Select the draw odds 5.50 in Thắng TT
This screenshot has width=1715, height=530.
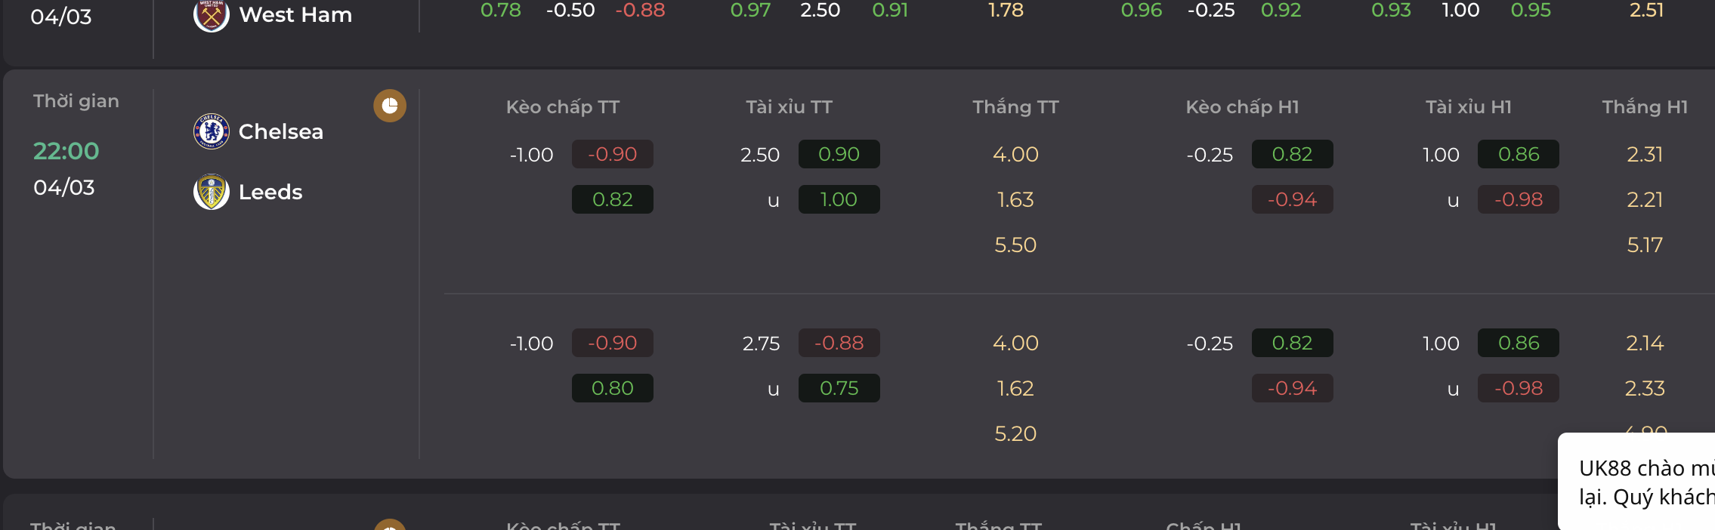(x=1015, y=245)
